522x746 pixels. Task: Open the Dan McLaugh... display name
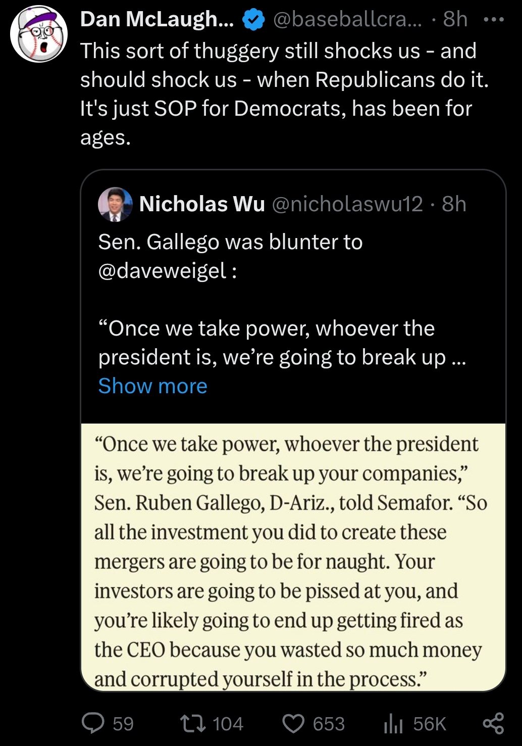pos(157,20)
